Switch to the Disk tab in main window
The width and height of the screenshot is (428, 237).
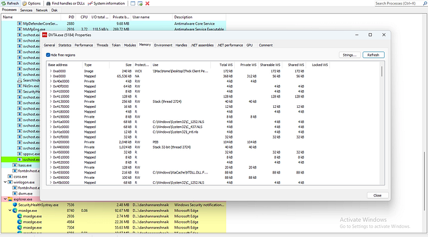[x=54, y=10]
